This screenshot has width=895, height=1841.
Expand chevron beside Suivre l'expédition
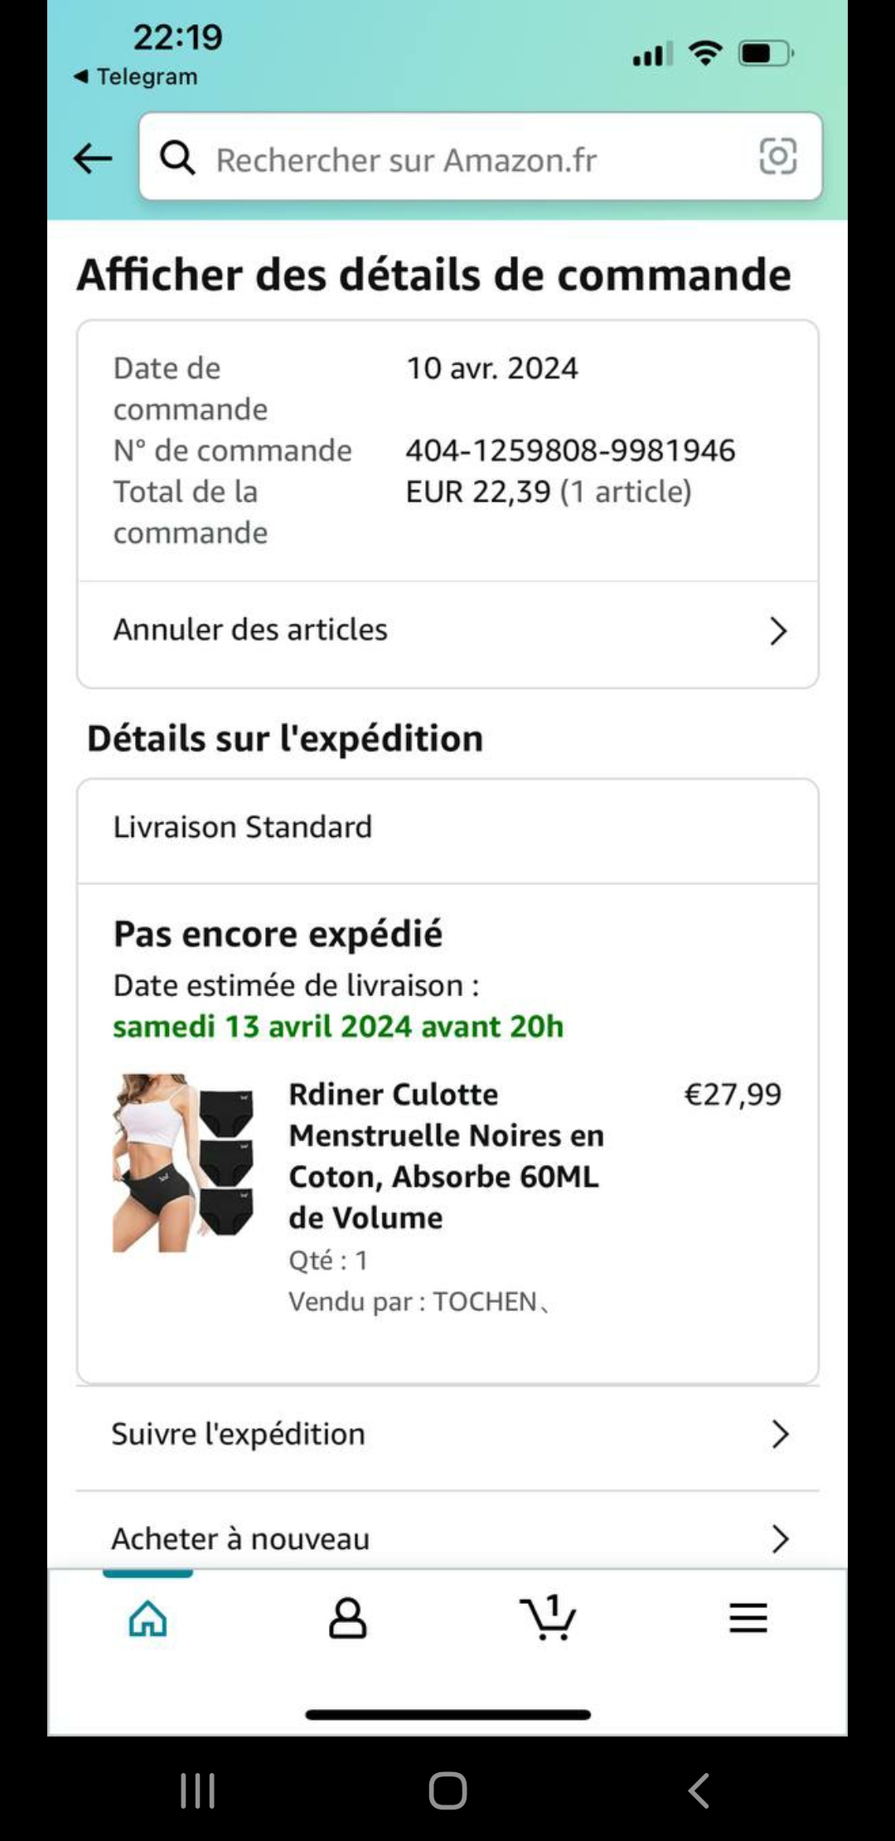779,1434
